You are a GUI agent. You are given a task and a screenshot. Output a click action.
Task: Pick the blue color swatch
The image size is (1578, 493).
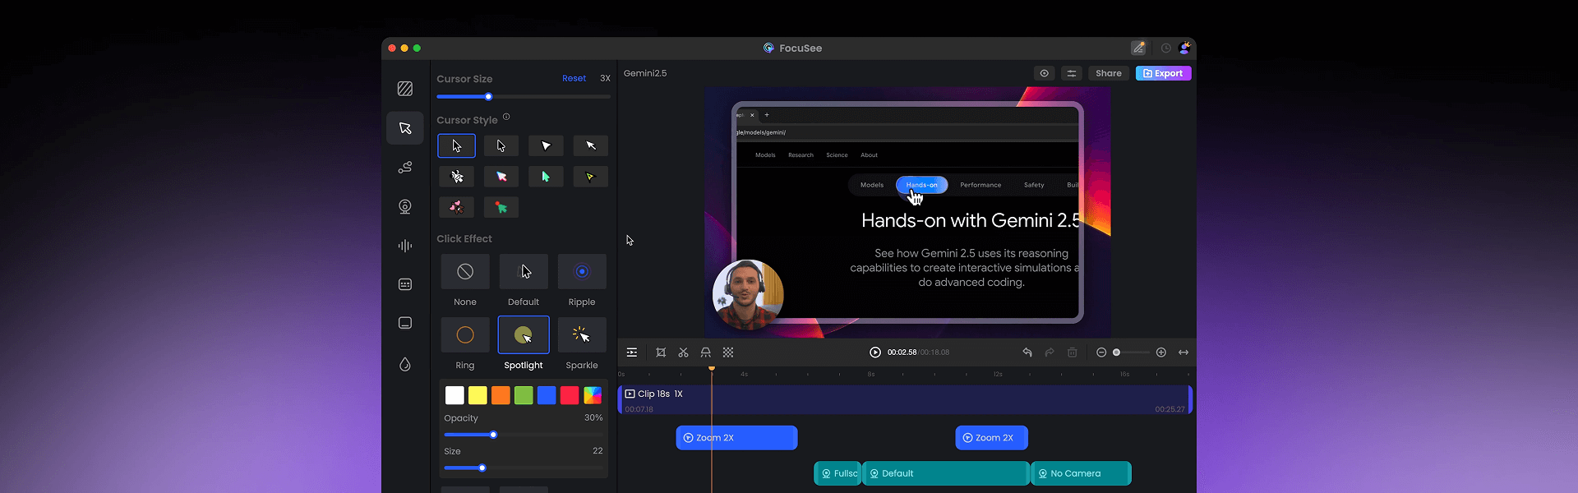547,395
